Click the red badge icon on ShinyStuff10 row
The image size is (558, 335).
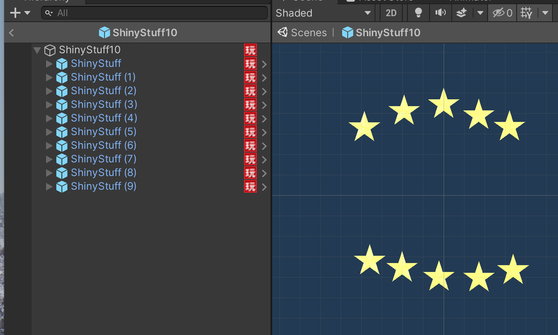(250, 50)
